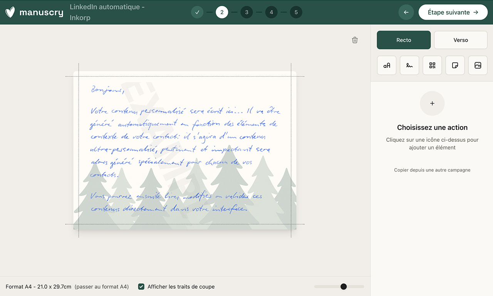Click passer au format A4 link
Viewport: 493px width, 296px height.
[x=101, y=286]
